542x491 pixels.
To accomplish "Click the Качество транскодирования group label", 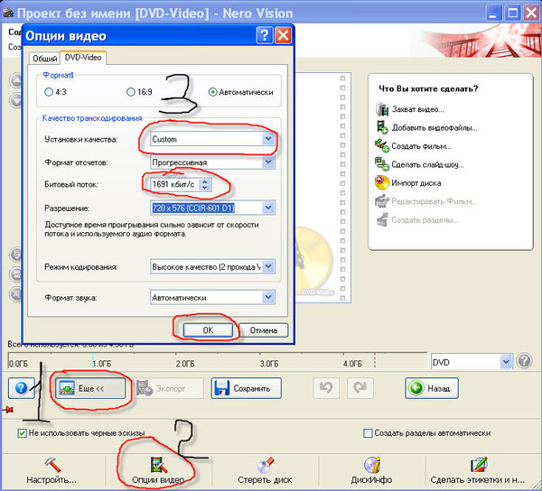I will (x=92, y=118).
